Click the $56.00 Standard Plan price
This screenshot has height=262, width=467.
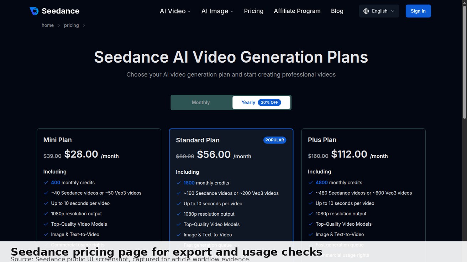coord(214,154)
